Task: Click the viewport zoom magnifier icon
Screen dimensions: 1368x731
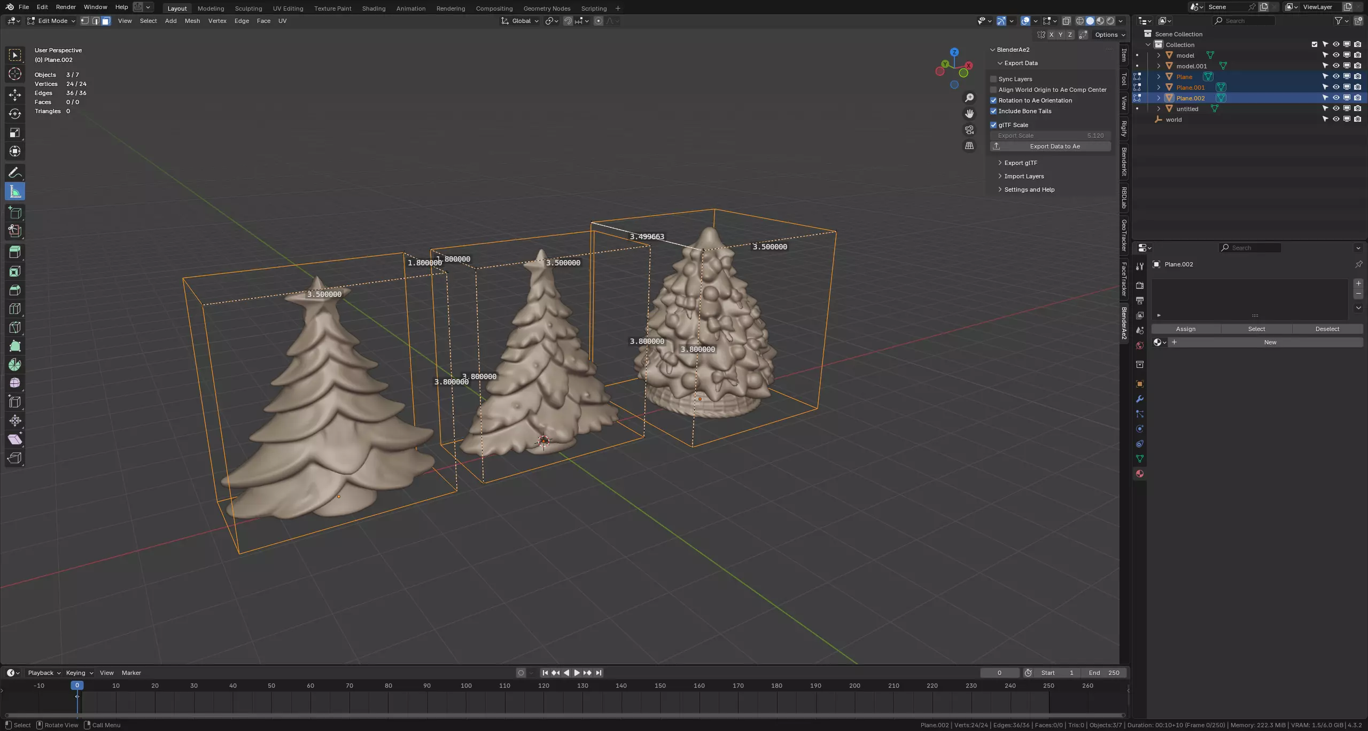Action: click(969, 98)
